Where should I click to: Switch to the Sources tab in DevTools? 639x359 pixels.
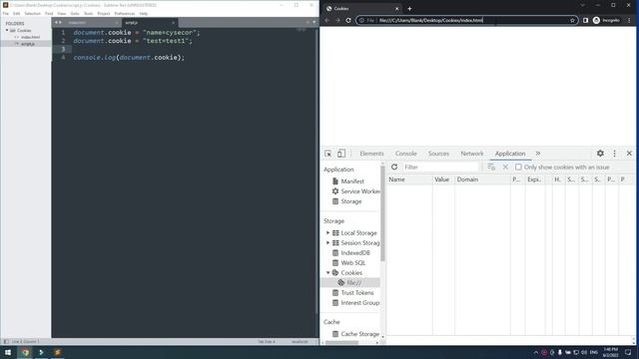click(x=438, y=154)
